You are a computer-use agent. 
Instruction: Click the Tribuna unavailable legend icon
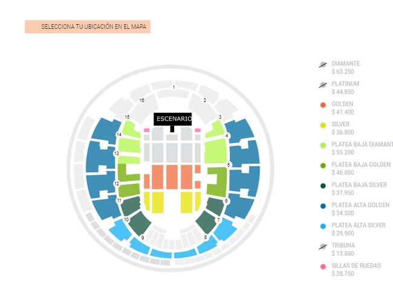(x=323, y=246)
